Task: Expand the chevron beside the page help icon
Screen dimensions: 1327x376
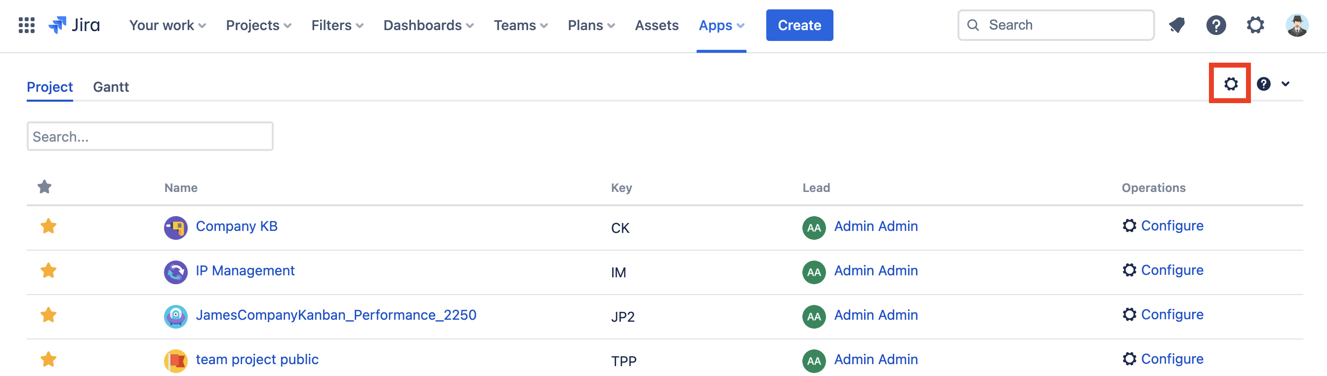Action: click(x=1286, y=84)
